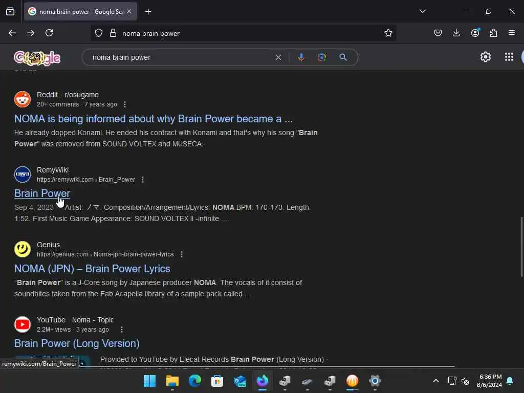Open browser extensions panel

(x=493, y=33)
